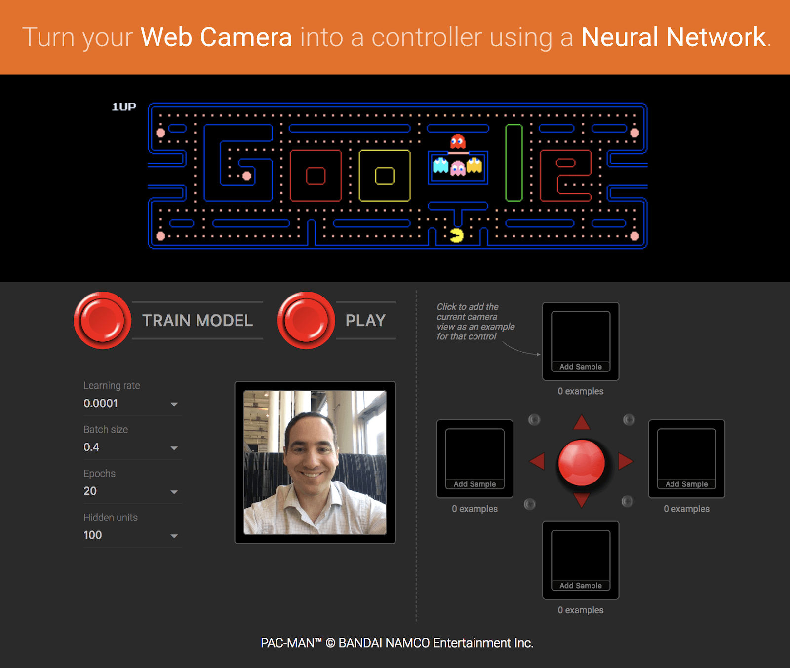This screenshot has height=668, width=790.
Task: Click the 1UP score label
Action: pyautogui.click(x=124, y=107)
